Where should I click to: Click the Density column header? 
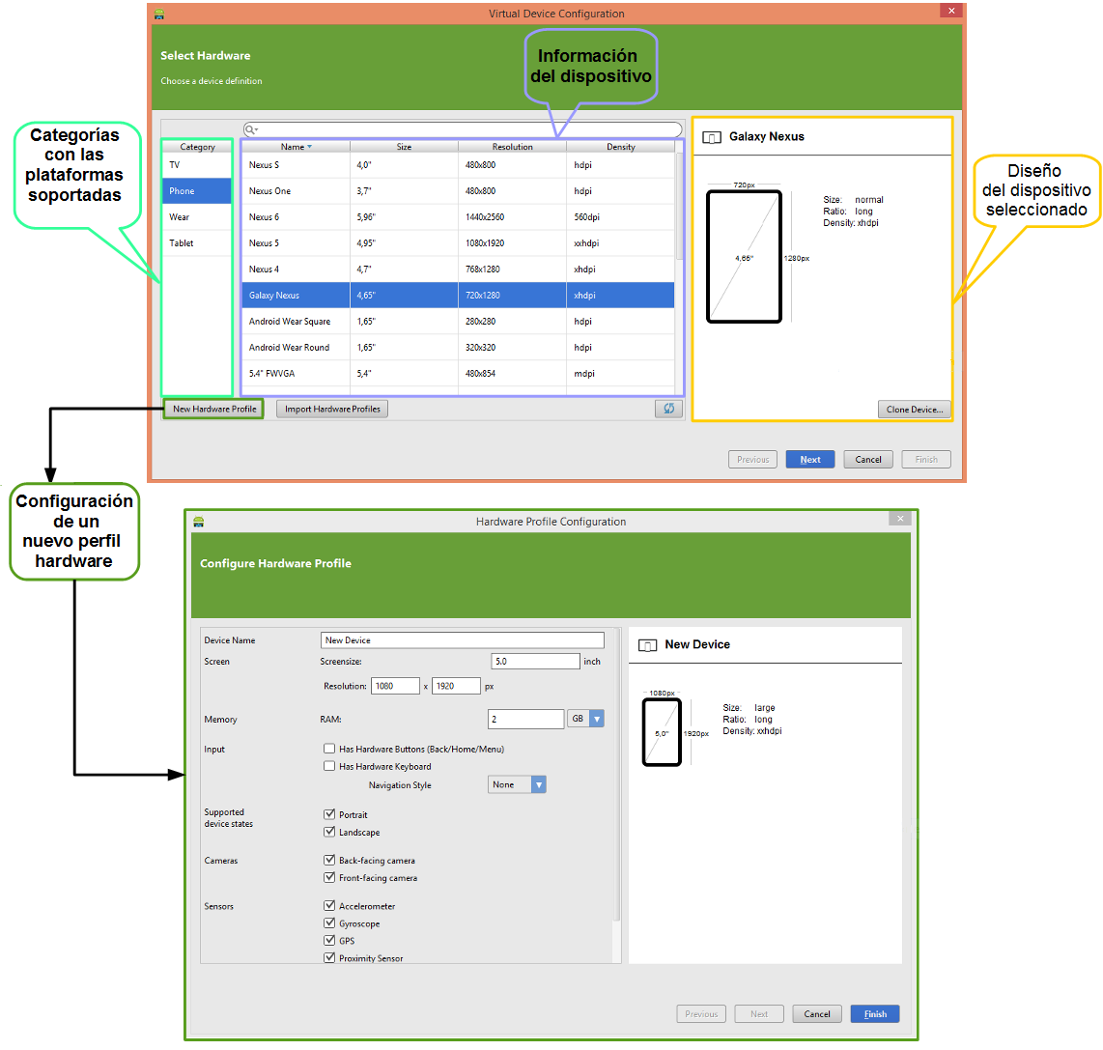(620, 147)
